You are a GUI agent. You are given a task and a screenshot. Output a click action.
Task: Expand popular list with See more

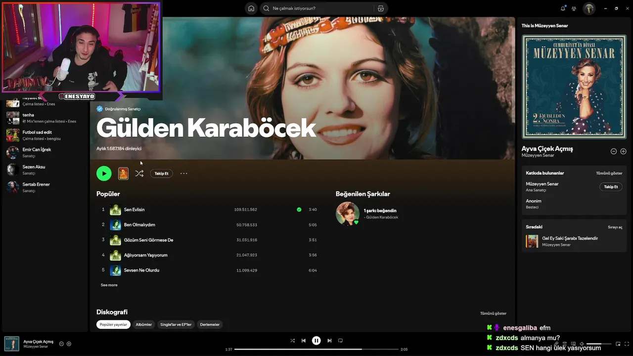tap(109, 285)
